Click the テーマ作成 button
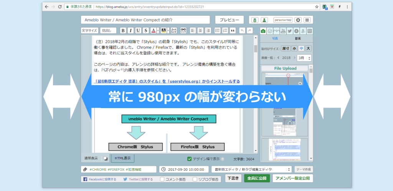This screenshot has width=393, height=191. [304, 169]
